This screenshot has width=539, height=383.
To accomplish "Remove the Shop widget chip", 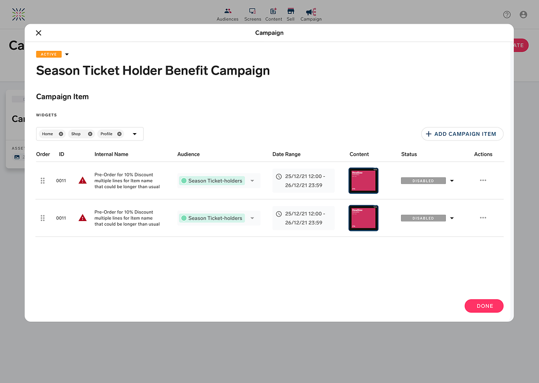I will 90,134.
